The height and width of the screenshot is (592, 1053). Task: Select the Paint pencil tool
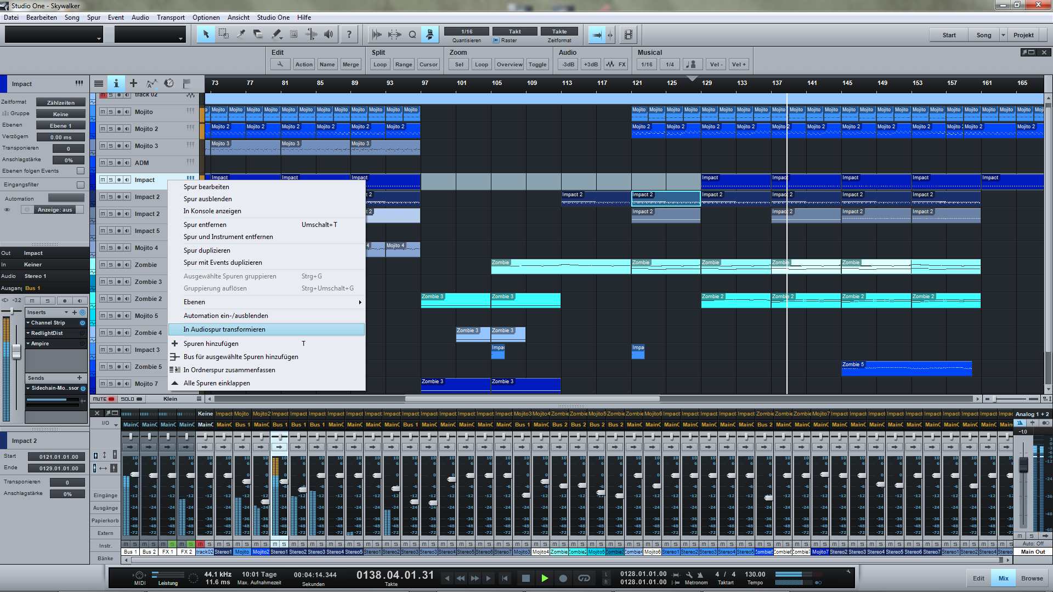276,35
